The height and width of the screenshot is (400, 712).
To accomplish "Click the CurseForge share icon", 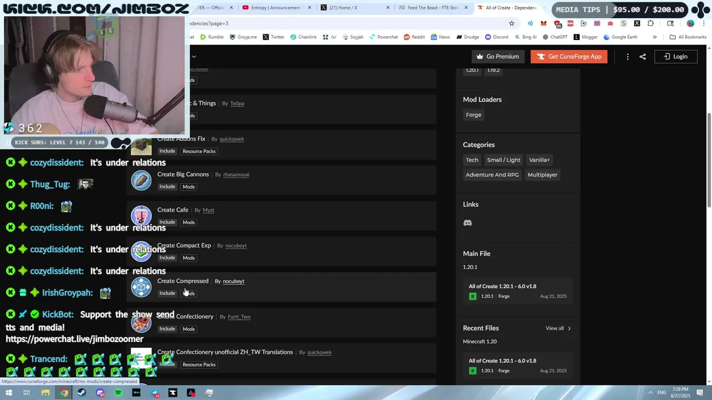I will pyautogui.click(x=642, y=57).
